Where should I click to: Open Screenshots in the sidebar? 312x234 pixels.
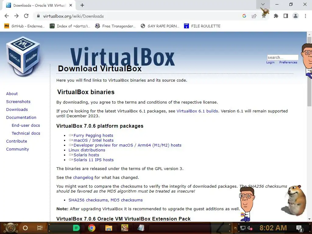click(x=18, y=102)
